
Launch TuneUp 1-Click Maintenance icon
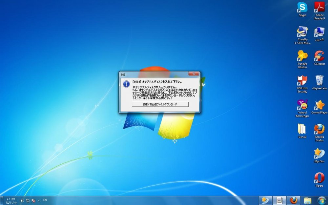(302, 32)
